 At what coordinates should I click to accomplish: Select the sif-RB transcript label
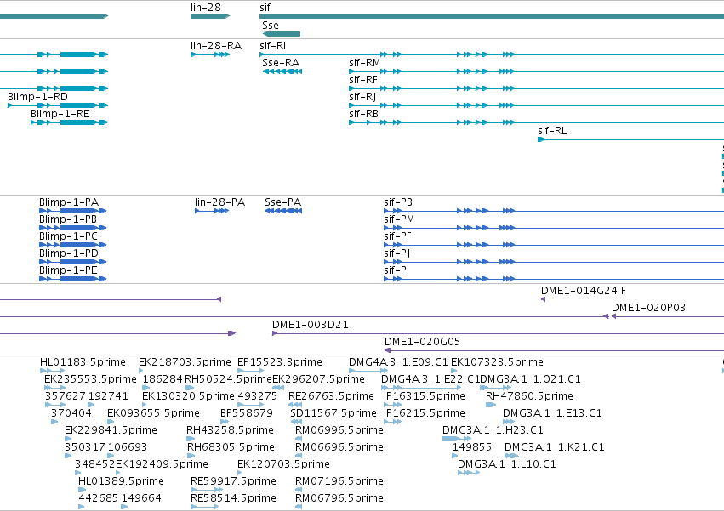click(x=363, y=114)
